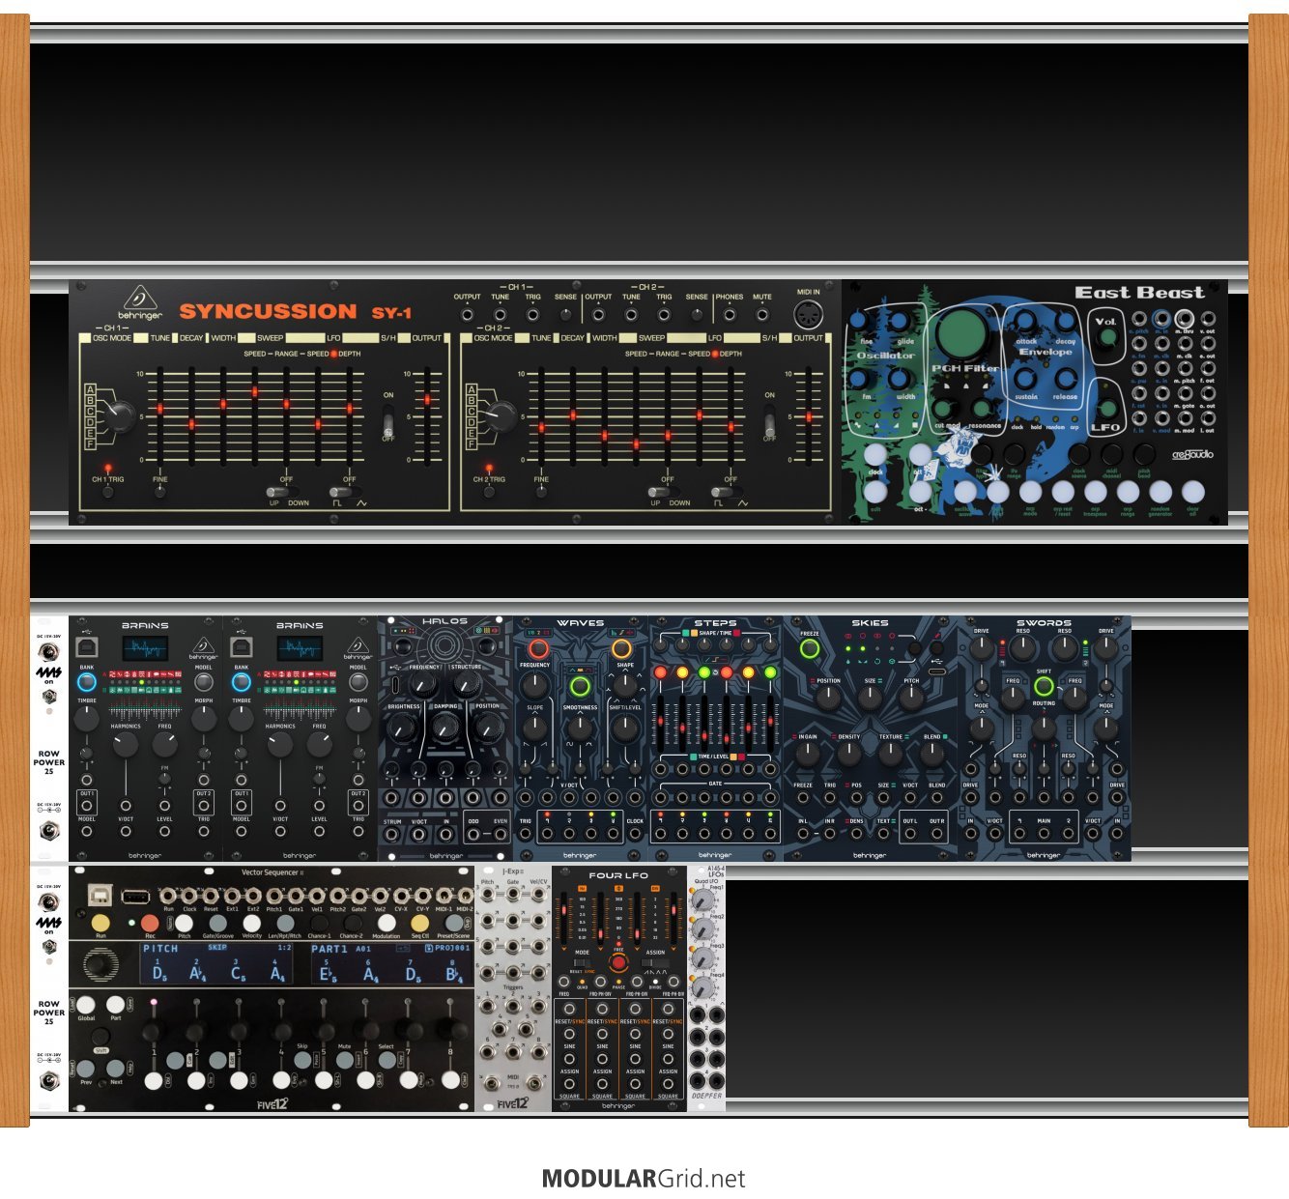Viewport: 1289px width, 1199px height.
Task: Click the yellow Run button on Vector Sequencer
Action: (100, 924)
